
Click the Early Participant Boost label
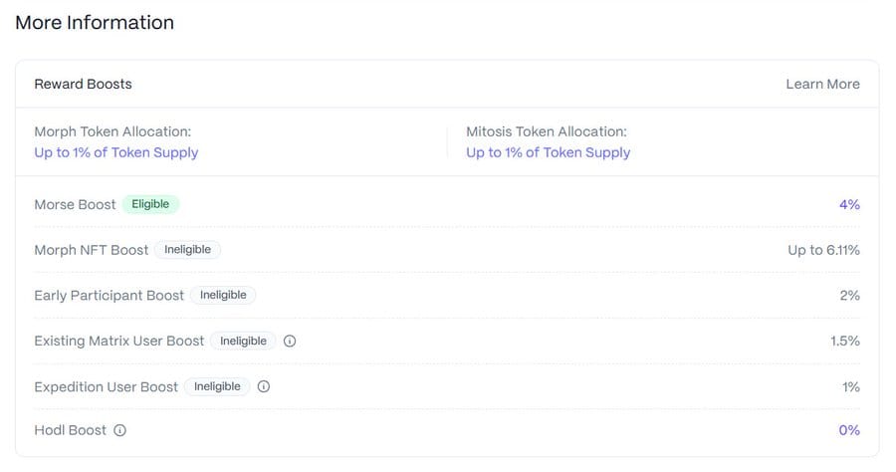tap(110, 296)
